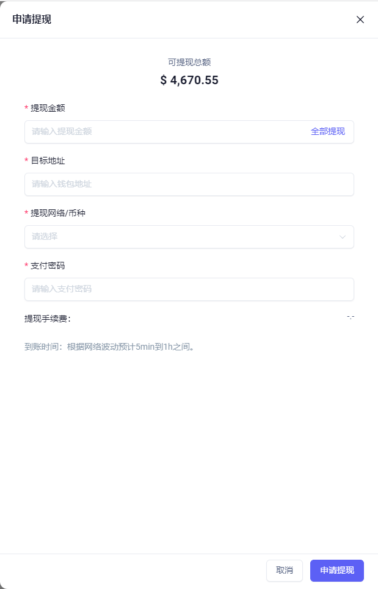The image size is (378, 589).
Task: Click the 提现网络/币种 field label
Action: (x=58, y=214)
